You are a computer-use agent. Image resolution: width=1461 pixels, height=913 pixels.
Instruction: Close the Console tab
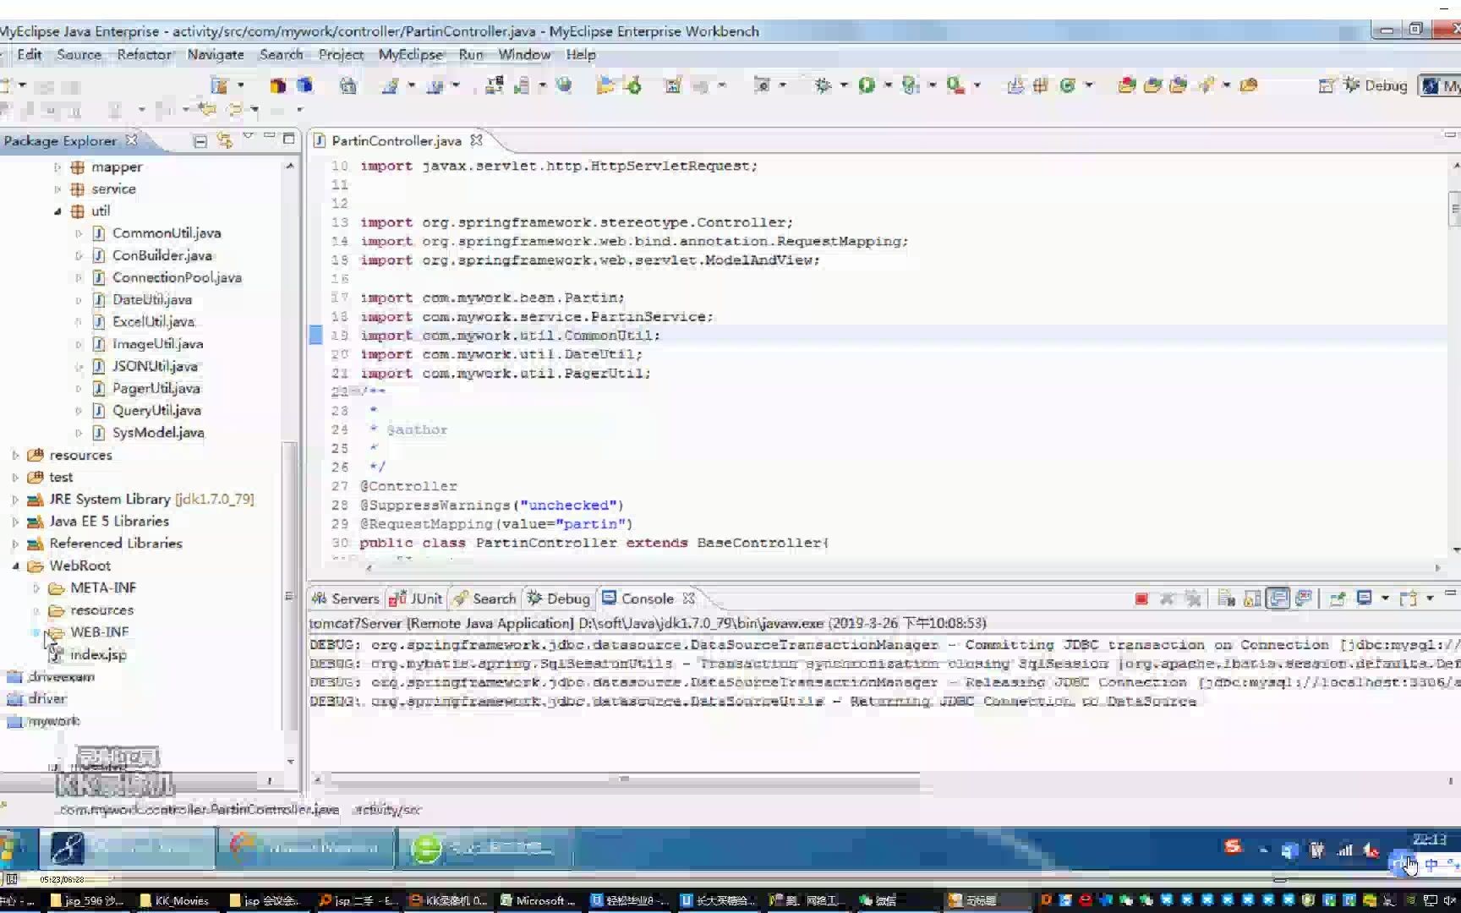point(689,599)
